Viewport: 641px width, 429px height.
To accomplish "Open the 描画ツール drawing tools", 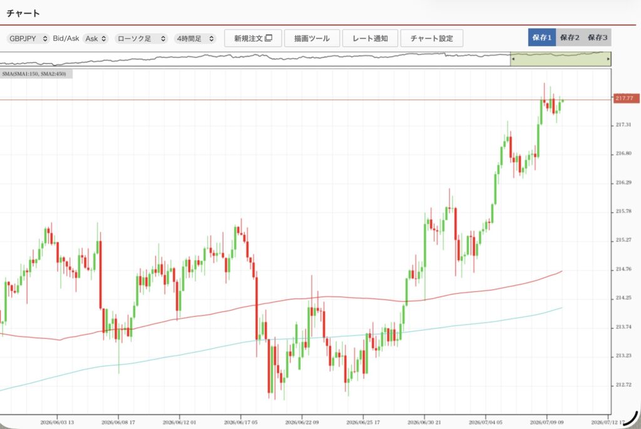I will tap(312, 38).
